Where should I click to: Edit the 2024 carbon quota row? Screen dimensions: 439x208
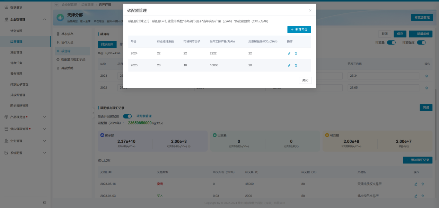click(289, 54)
